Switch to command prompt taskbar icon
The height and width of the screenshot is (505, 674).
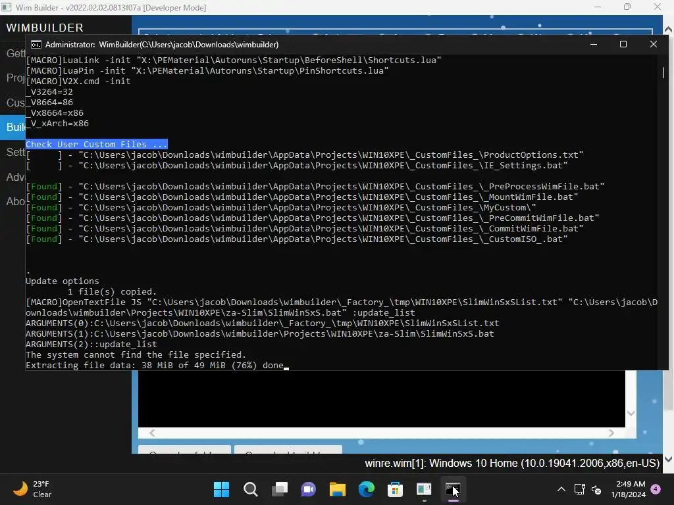pyautogui.click(x=453, y=489)
